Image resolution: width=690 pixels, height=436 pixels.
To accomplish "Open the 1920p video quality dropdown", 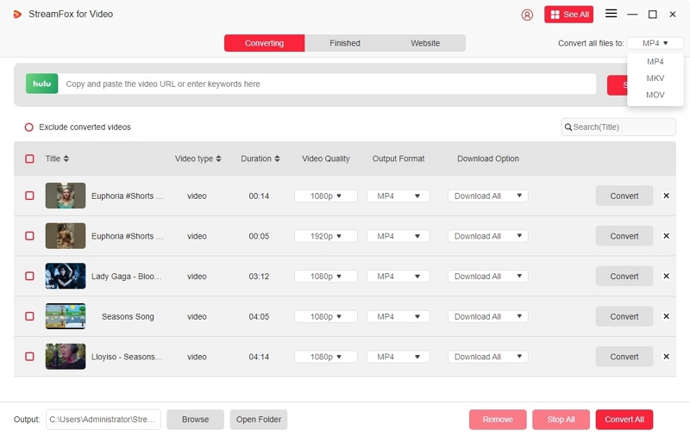I will click(326, 236).
